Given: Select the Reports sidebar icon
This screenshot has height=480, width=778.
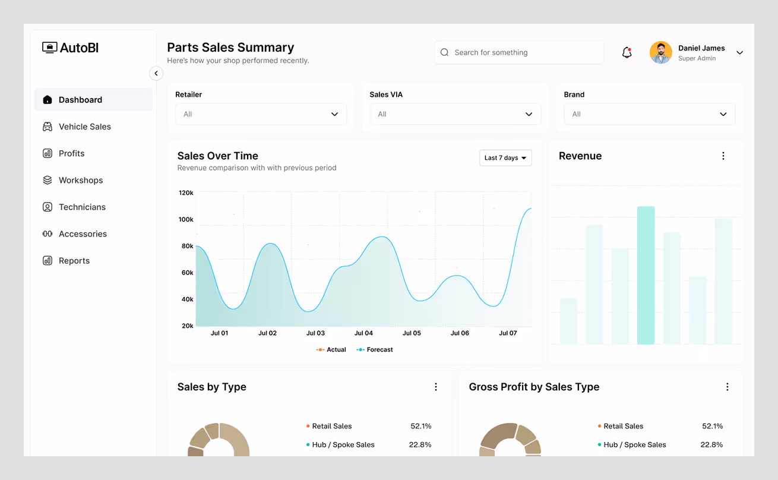Looking at the screenshot, I should point(48,260).
